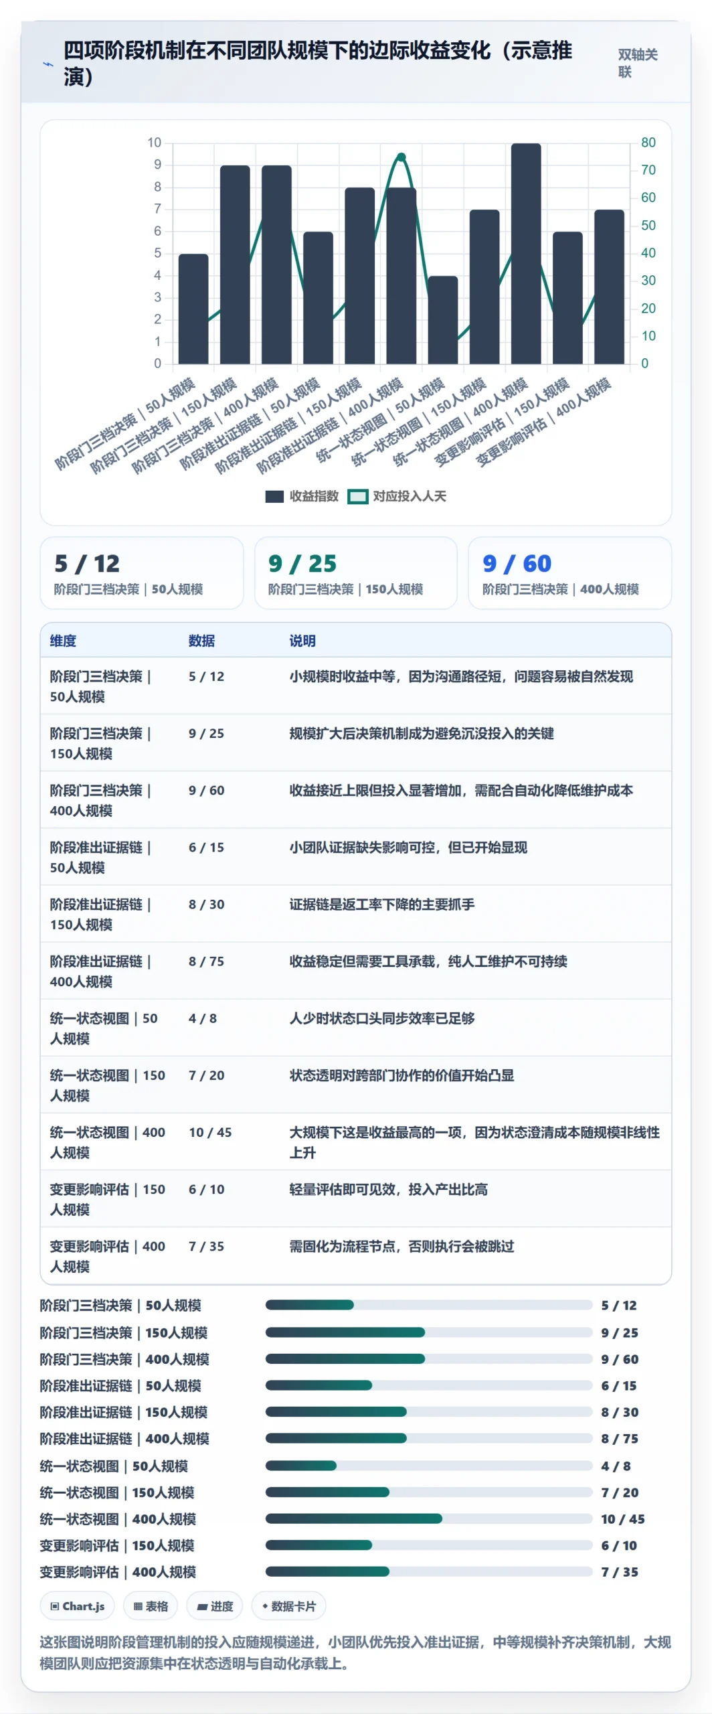The height and width of the screenshot is (1714, 712).
Task: Click description 需固化为流程节点，否则执行会被跳过
Action: coord(402,1246)
